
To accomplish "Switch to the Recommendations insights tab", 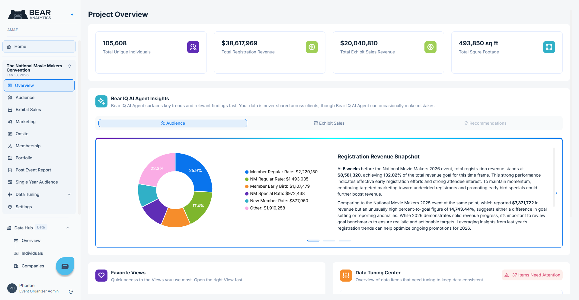I will coord(485,123).
